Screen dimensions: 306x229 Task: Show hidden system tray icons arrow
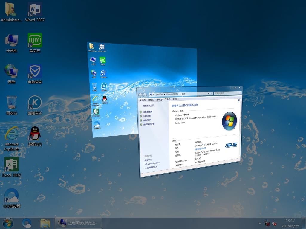259,223
